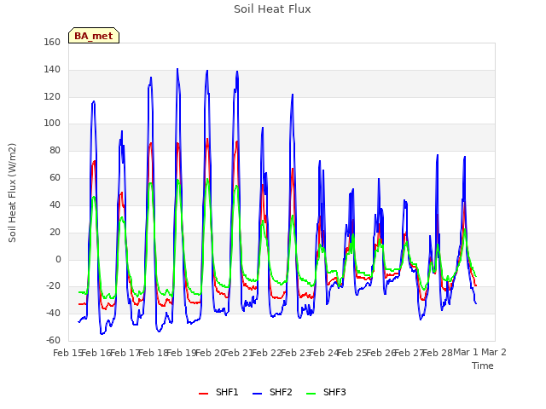Viewport: 546px width, 409px height.
Task: Click the 100 y-axis tick label
Action: (52, 123)
